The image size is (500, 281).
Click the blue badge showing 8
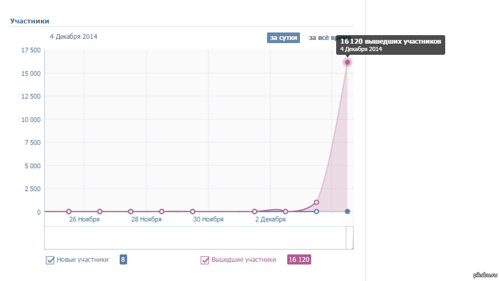[x=123, y=260]
